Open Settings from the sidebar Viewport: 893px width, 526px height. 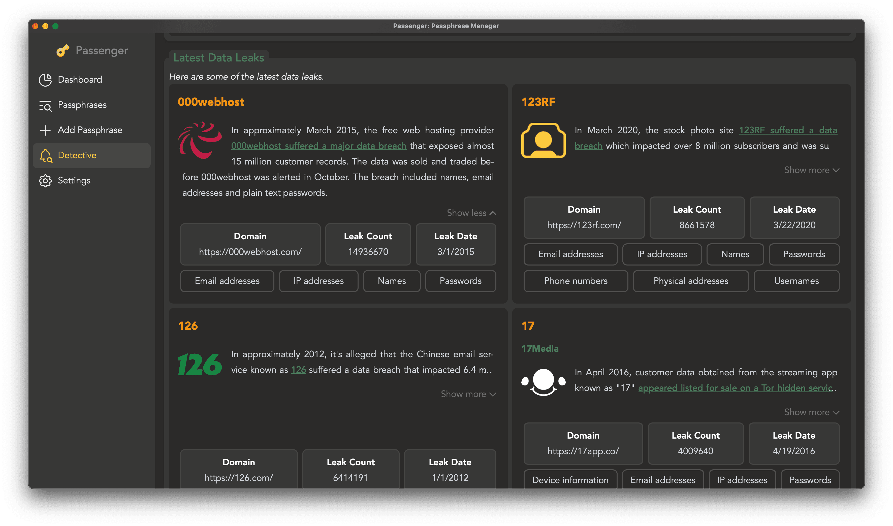click(x=91, y=181)
